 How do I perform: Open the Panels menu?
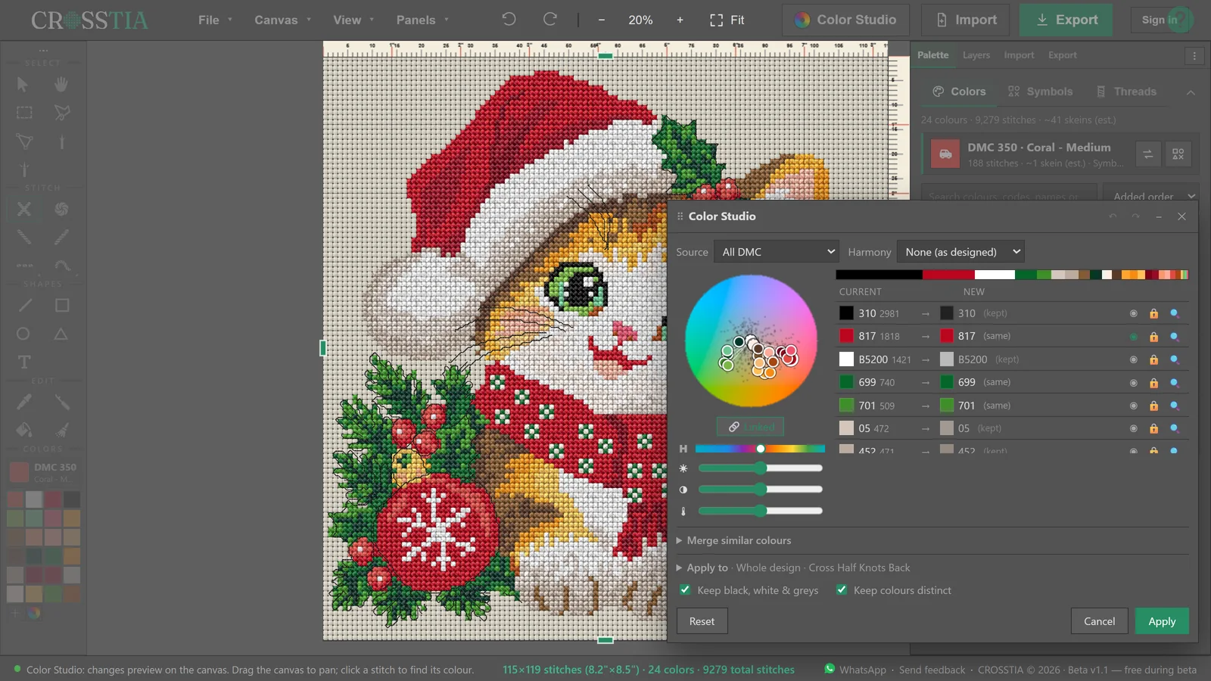[x=422, y=20]
